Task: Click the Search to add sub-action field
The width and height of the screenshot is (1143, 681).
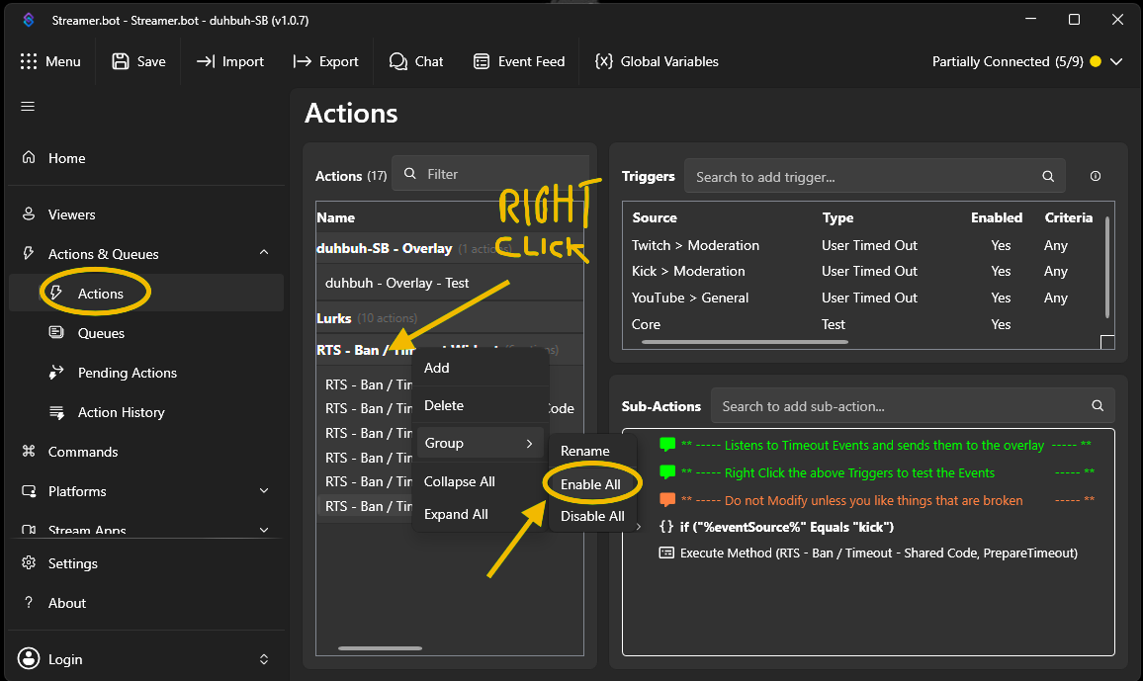Action: click(913, 405)
